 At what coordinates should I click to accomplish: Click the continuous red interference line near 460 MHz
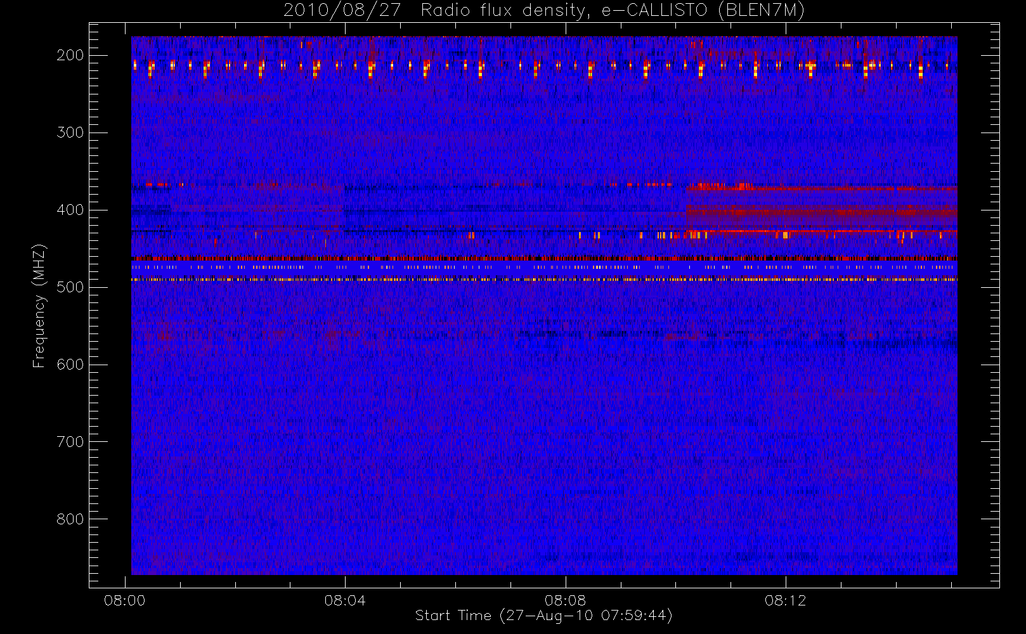point(544,258)
